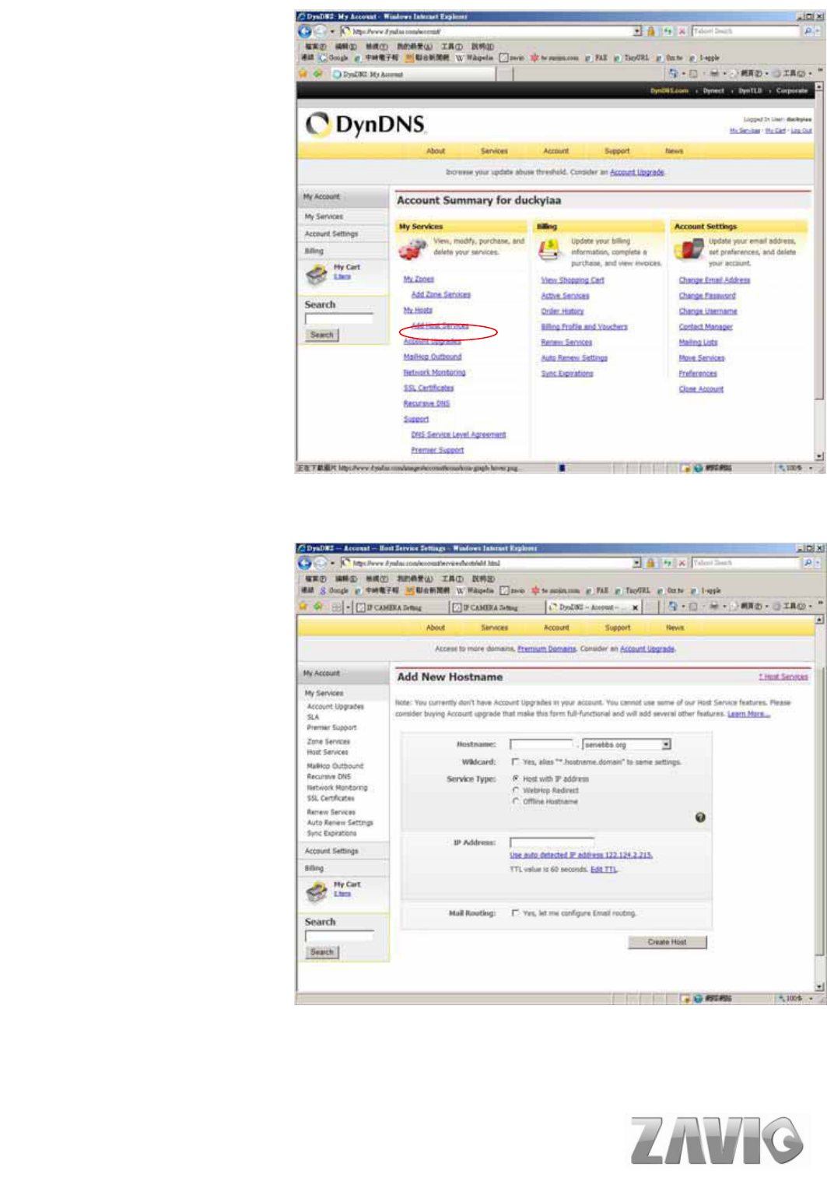This screenshot has width=827, height=1178.
Task: Click the My Cart icon in the Add New Hostname sidebar
Action: coord(317,891)
